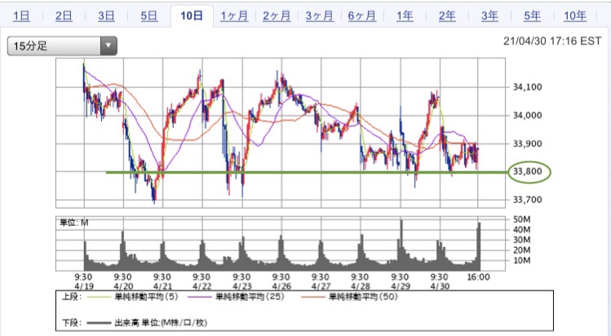611x336 pixels.
Task: Switch to the 1ヶ月 period tab
Action: click(x=234, y=16)
